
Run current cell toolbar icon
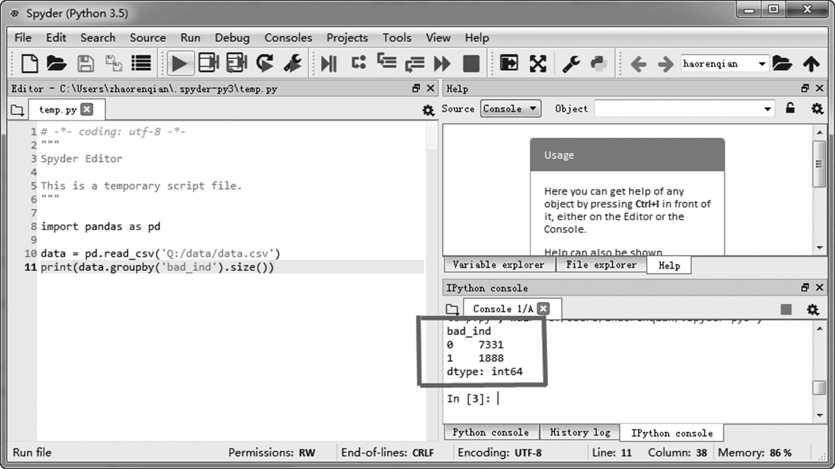(209, 62)
